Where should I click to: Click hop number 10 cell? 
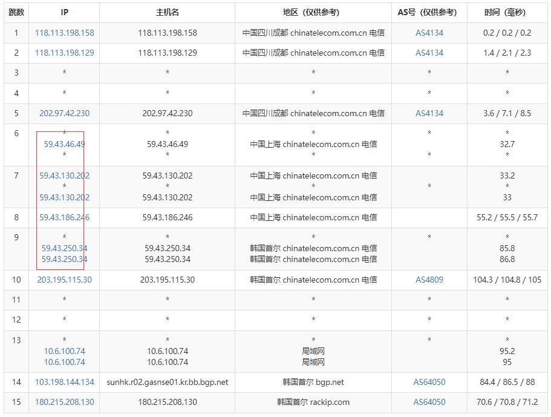pos(16,280)
